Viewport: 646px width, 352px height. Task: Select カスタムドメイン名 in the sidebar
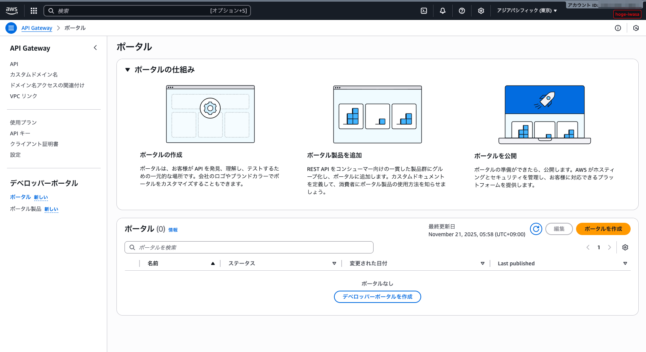[34, 74]
